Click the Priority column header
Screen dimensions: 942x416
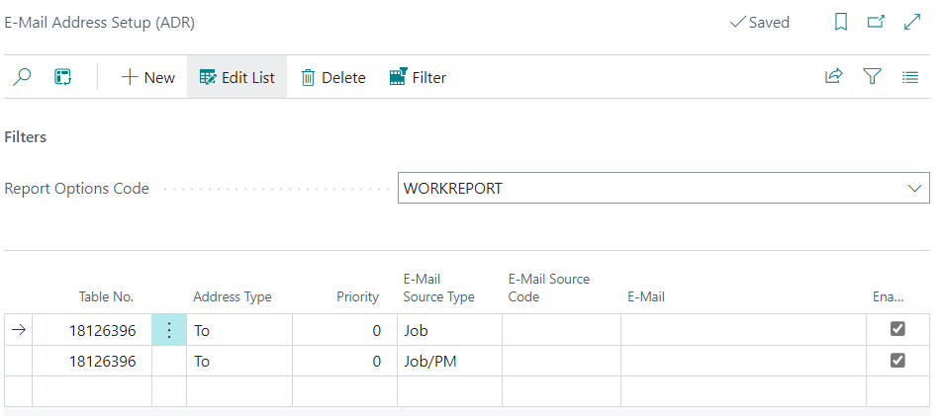[358, 296]
